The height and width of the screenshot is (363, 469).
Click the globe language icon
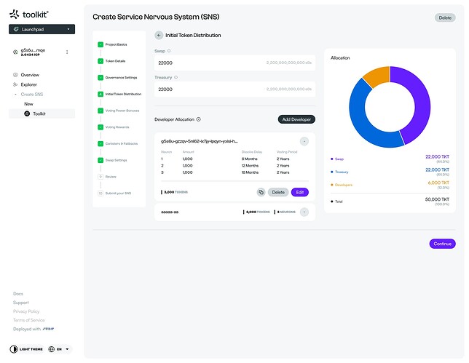[52, 349]
